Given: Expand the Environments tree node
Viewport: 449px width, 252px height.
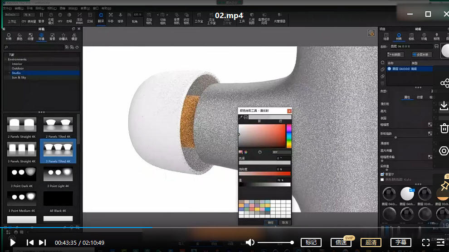Looking at the screenshot, I should [x=6, y=59].
